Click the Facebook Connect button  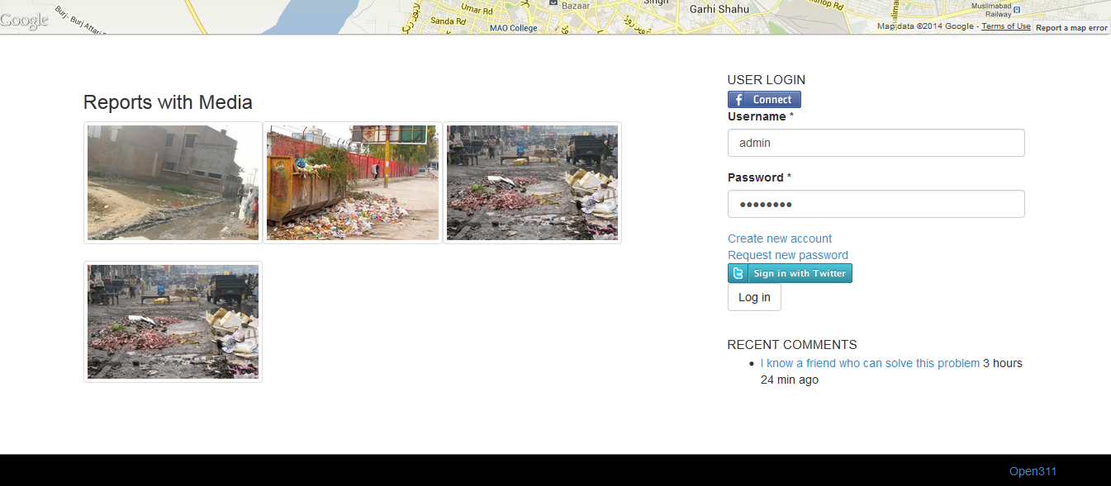[764, 99]
